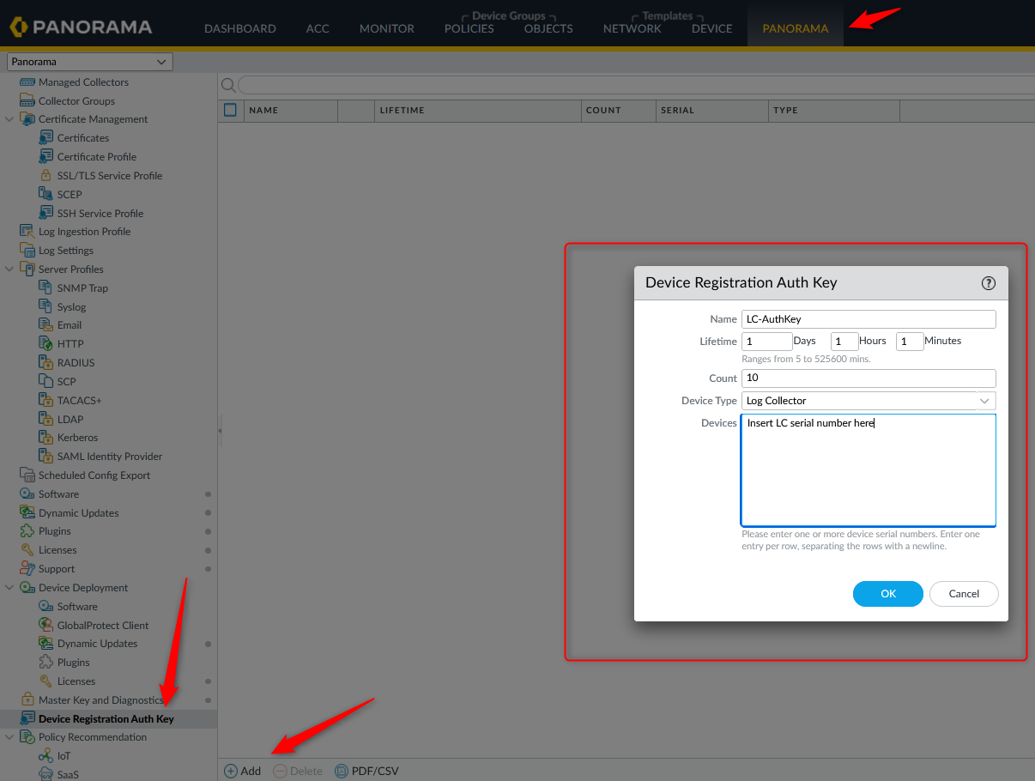The image size is (1035, 781).
Task: Open the POLICIES tab
Action: 469,28
